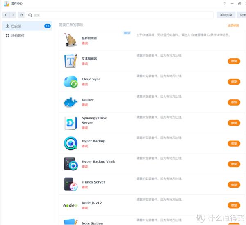
Task: Open the Hyper Backup icon
Action: click(x=71, y=143)
